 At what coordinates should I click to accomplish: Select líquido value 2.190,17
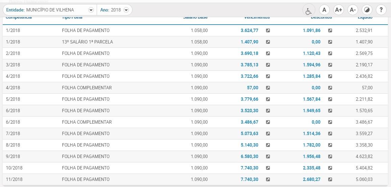click(364, 65)
